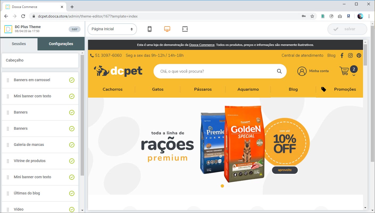The height and width of the screenshot is (213, 375).
Task: Select first carousel dot indicator
Action: tap(222, 186)
